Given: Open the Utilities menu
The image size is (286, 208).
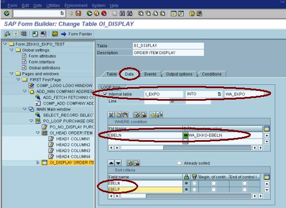Looking at the screenshot, I should (x=53, y=5).
